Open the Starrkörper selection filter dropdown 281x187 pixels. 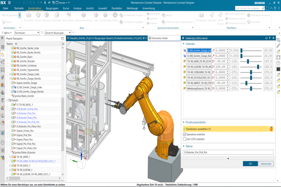tap(38, 33)
